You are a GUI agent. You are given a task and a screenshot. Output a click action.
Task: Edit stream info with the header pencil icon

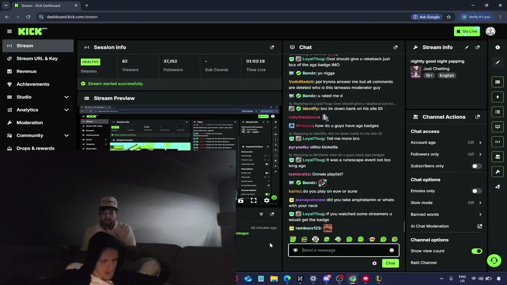pyautogui.click(x=467, y=47)
